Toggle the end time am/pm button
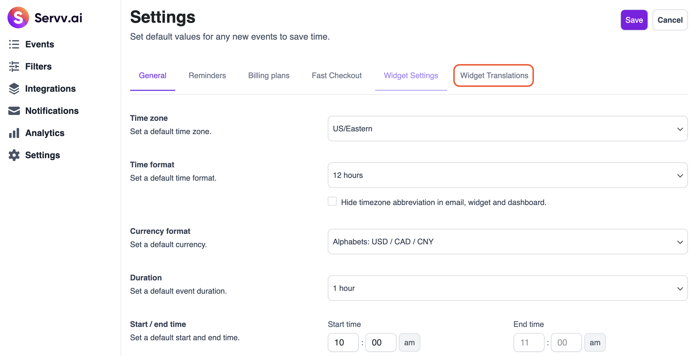Viewport: 691px width, 356px height. [x=595, y=342]
